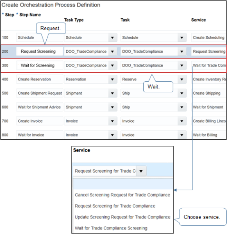Click the Task Type column header
This screenshot has height=234, width=227.
(74, 20)
